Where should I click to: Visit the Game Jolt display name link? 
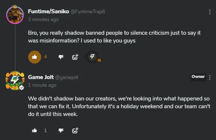[41, 77]
